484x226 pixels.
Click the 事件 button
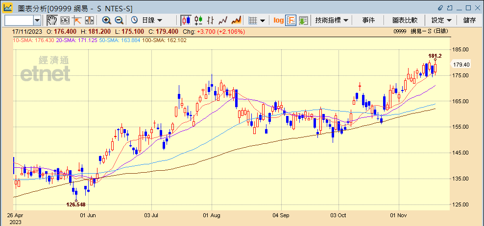[x=368, y=20]
